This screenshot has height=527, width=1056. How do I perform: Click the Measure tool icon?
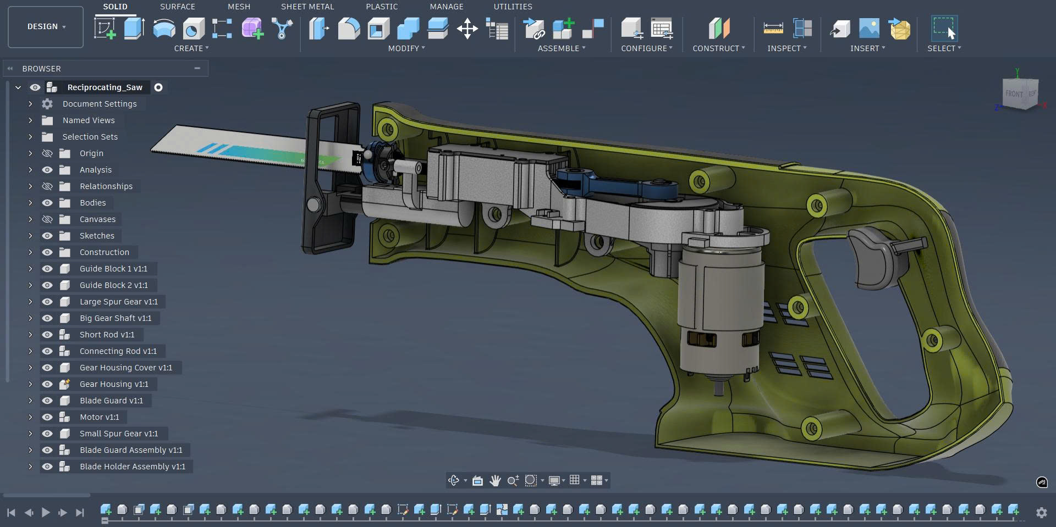[x=773, y=29]
